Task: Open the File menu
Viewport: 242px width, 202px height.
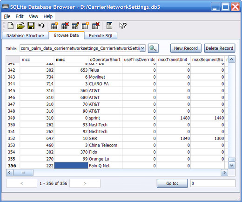Action: [x=7, y=16]
